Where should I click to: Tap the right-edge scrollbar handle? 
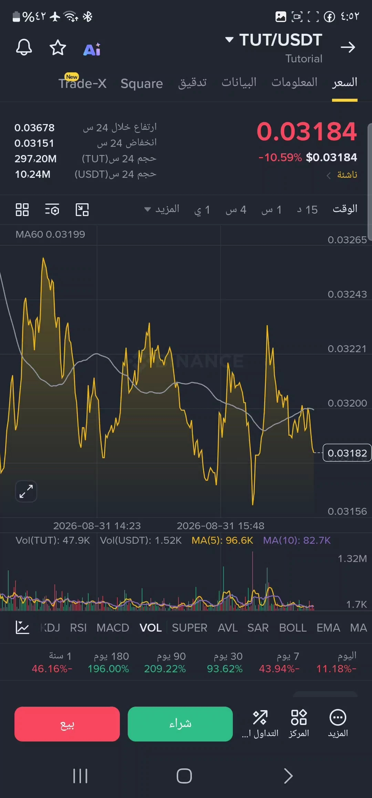tap(370, 182)
